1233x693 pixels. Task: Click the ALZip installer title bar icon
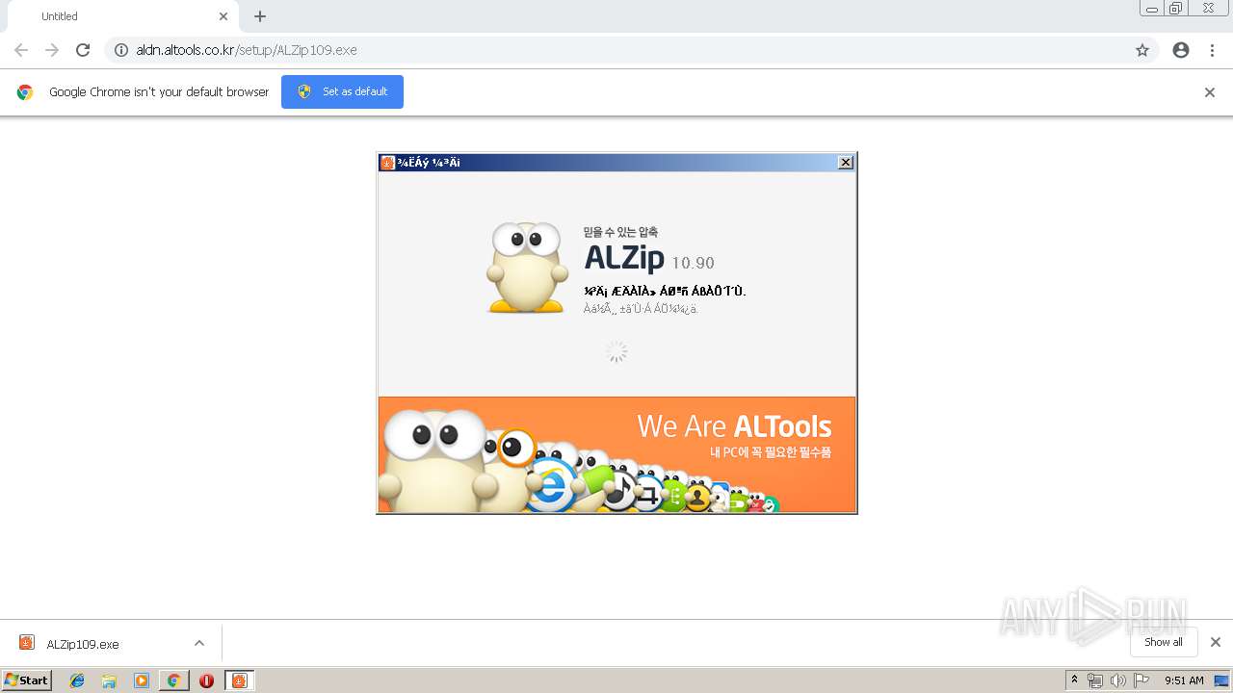[387, 163]
